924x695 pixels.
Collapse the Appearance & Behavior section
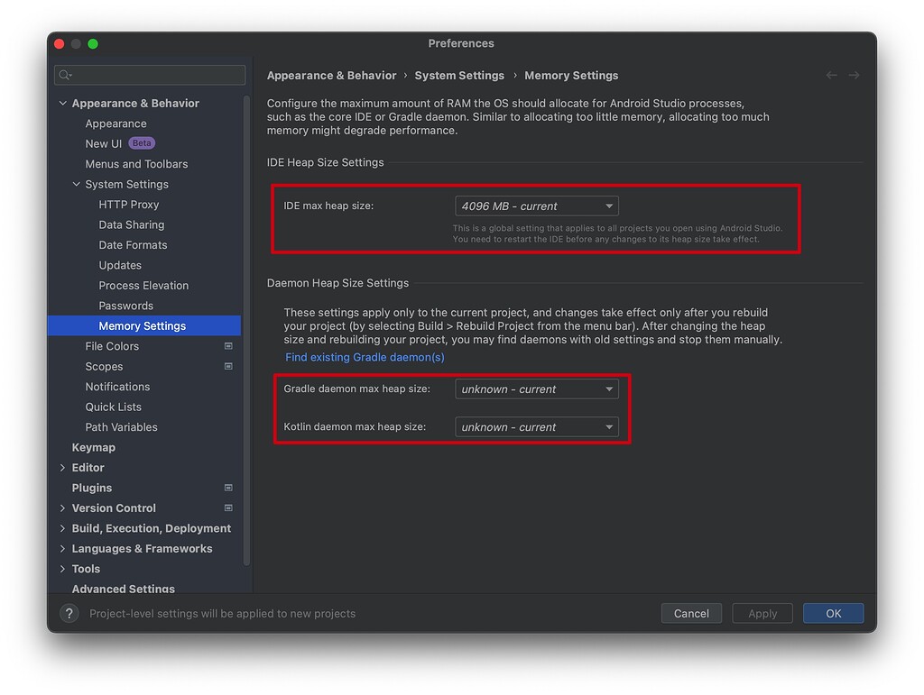pyautogui.click(x=62, y=103)
